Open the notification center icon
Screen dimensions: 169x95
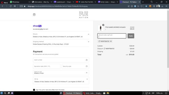coord(166,93)
